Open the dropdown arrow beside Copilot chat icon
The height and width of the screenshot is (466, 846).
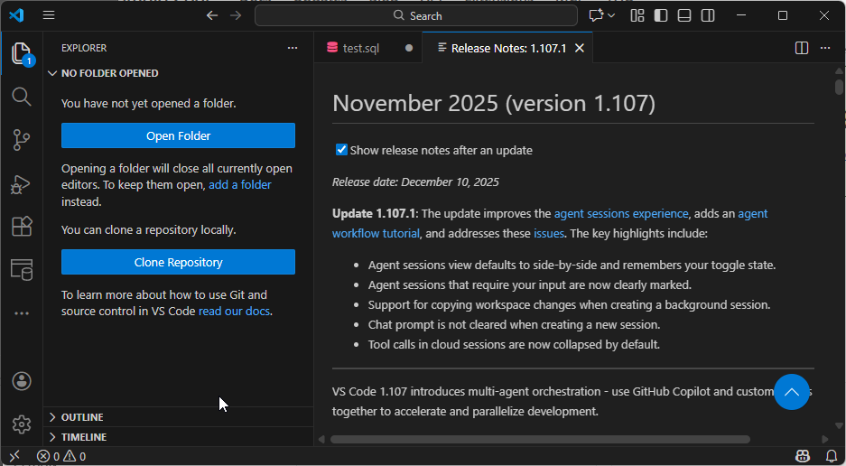[x=611, y=15]
